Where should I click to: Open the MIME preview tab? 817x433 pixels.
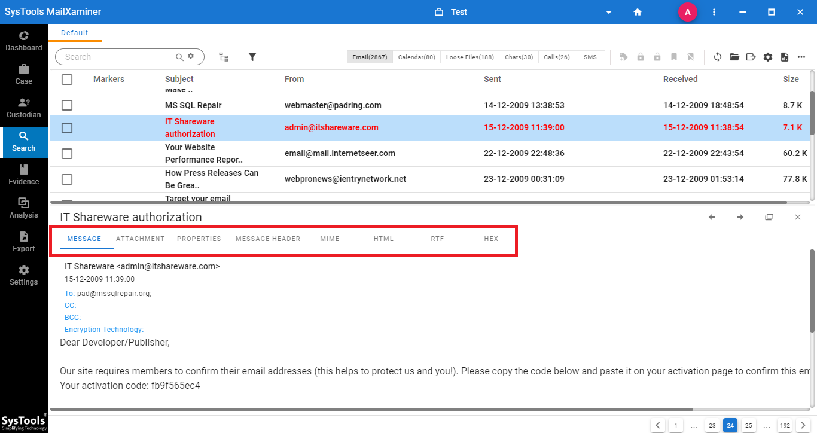tap(330, 239)
